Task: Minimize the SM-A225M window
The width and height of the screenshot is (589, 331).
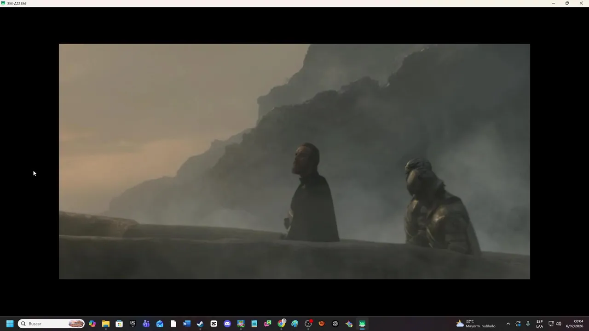Action: [553, 3]
